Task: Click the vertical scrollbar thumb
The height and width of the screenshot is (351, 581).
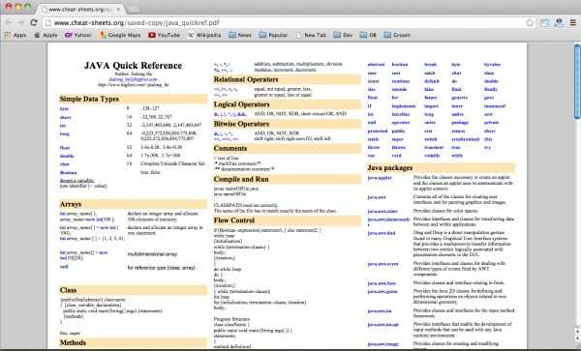Action: tap(577, 81)
